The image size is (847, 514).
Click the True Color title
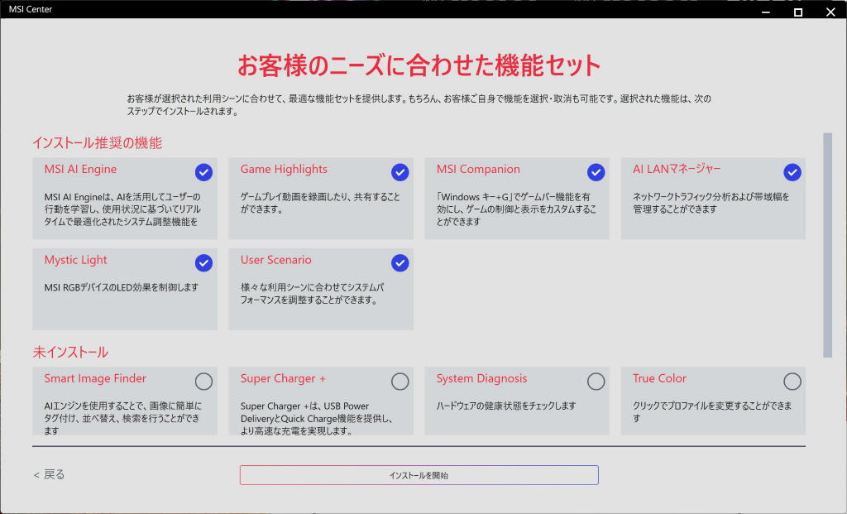point(659,378)
